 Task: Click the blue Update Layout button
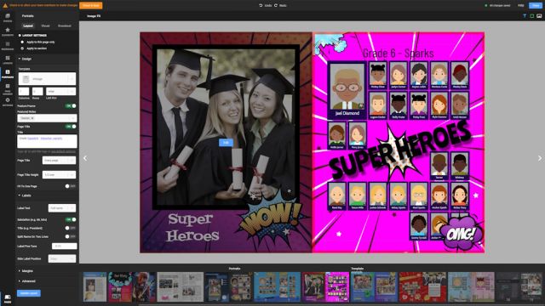click(29, 293)
